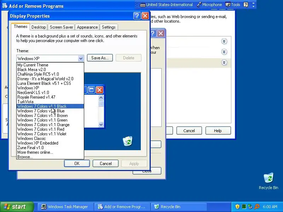Select NeoGeniX LS v1.0 theme
This screenshot has width=283, height=212.
50,93
